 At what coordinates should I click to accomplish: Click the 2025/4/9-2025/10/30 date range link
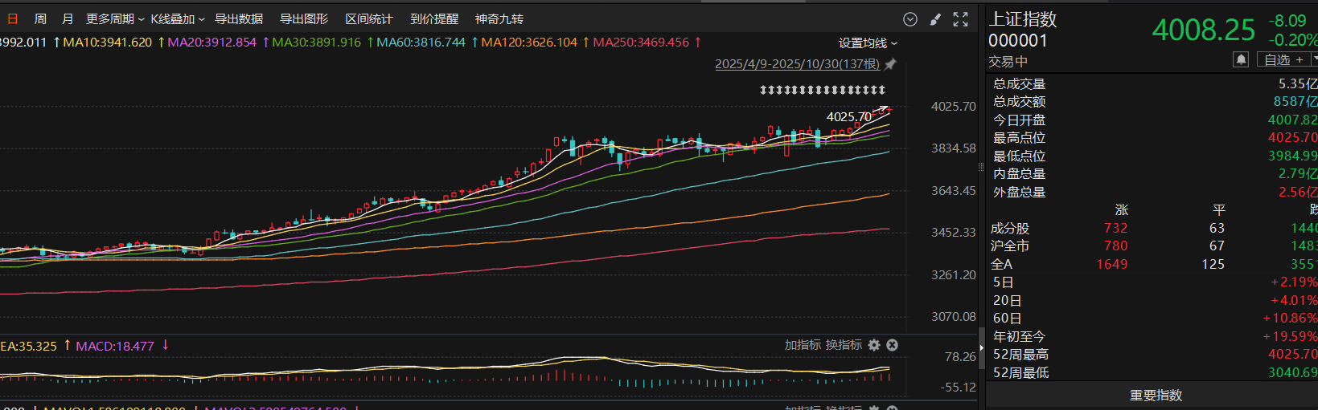(797, 64)
